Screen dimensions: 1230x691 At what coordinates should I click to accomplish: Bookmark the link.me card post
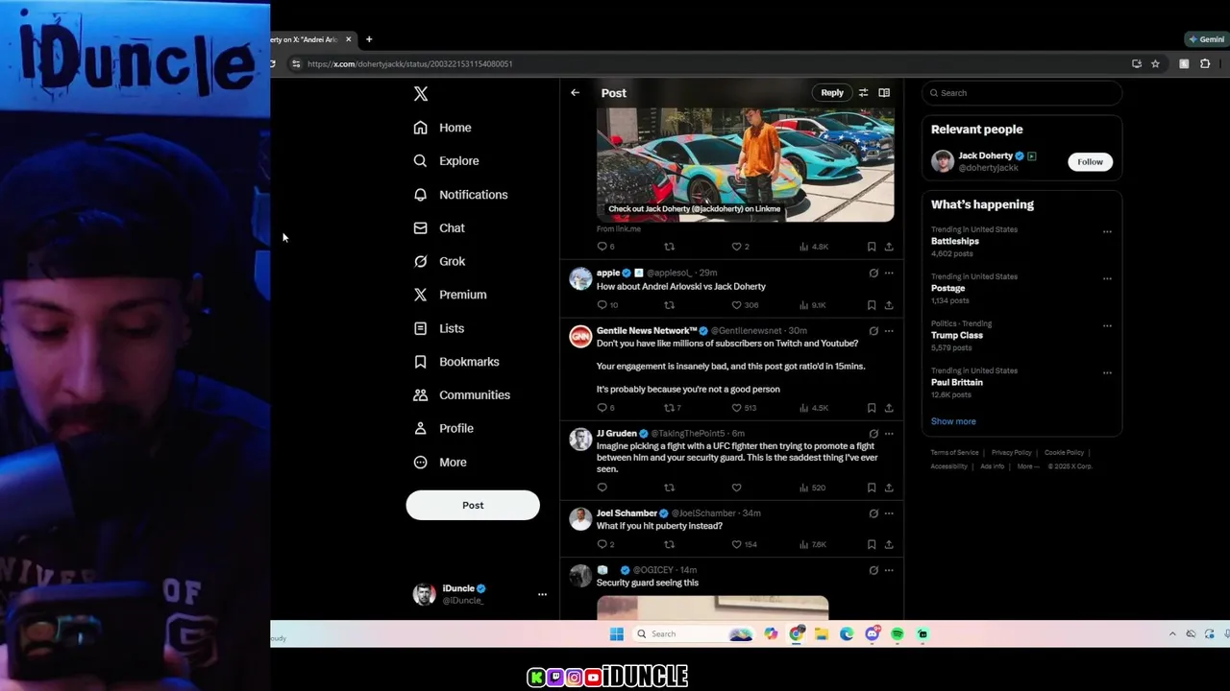[872, 247]
